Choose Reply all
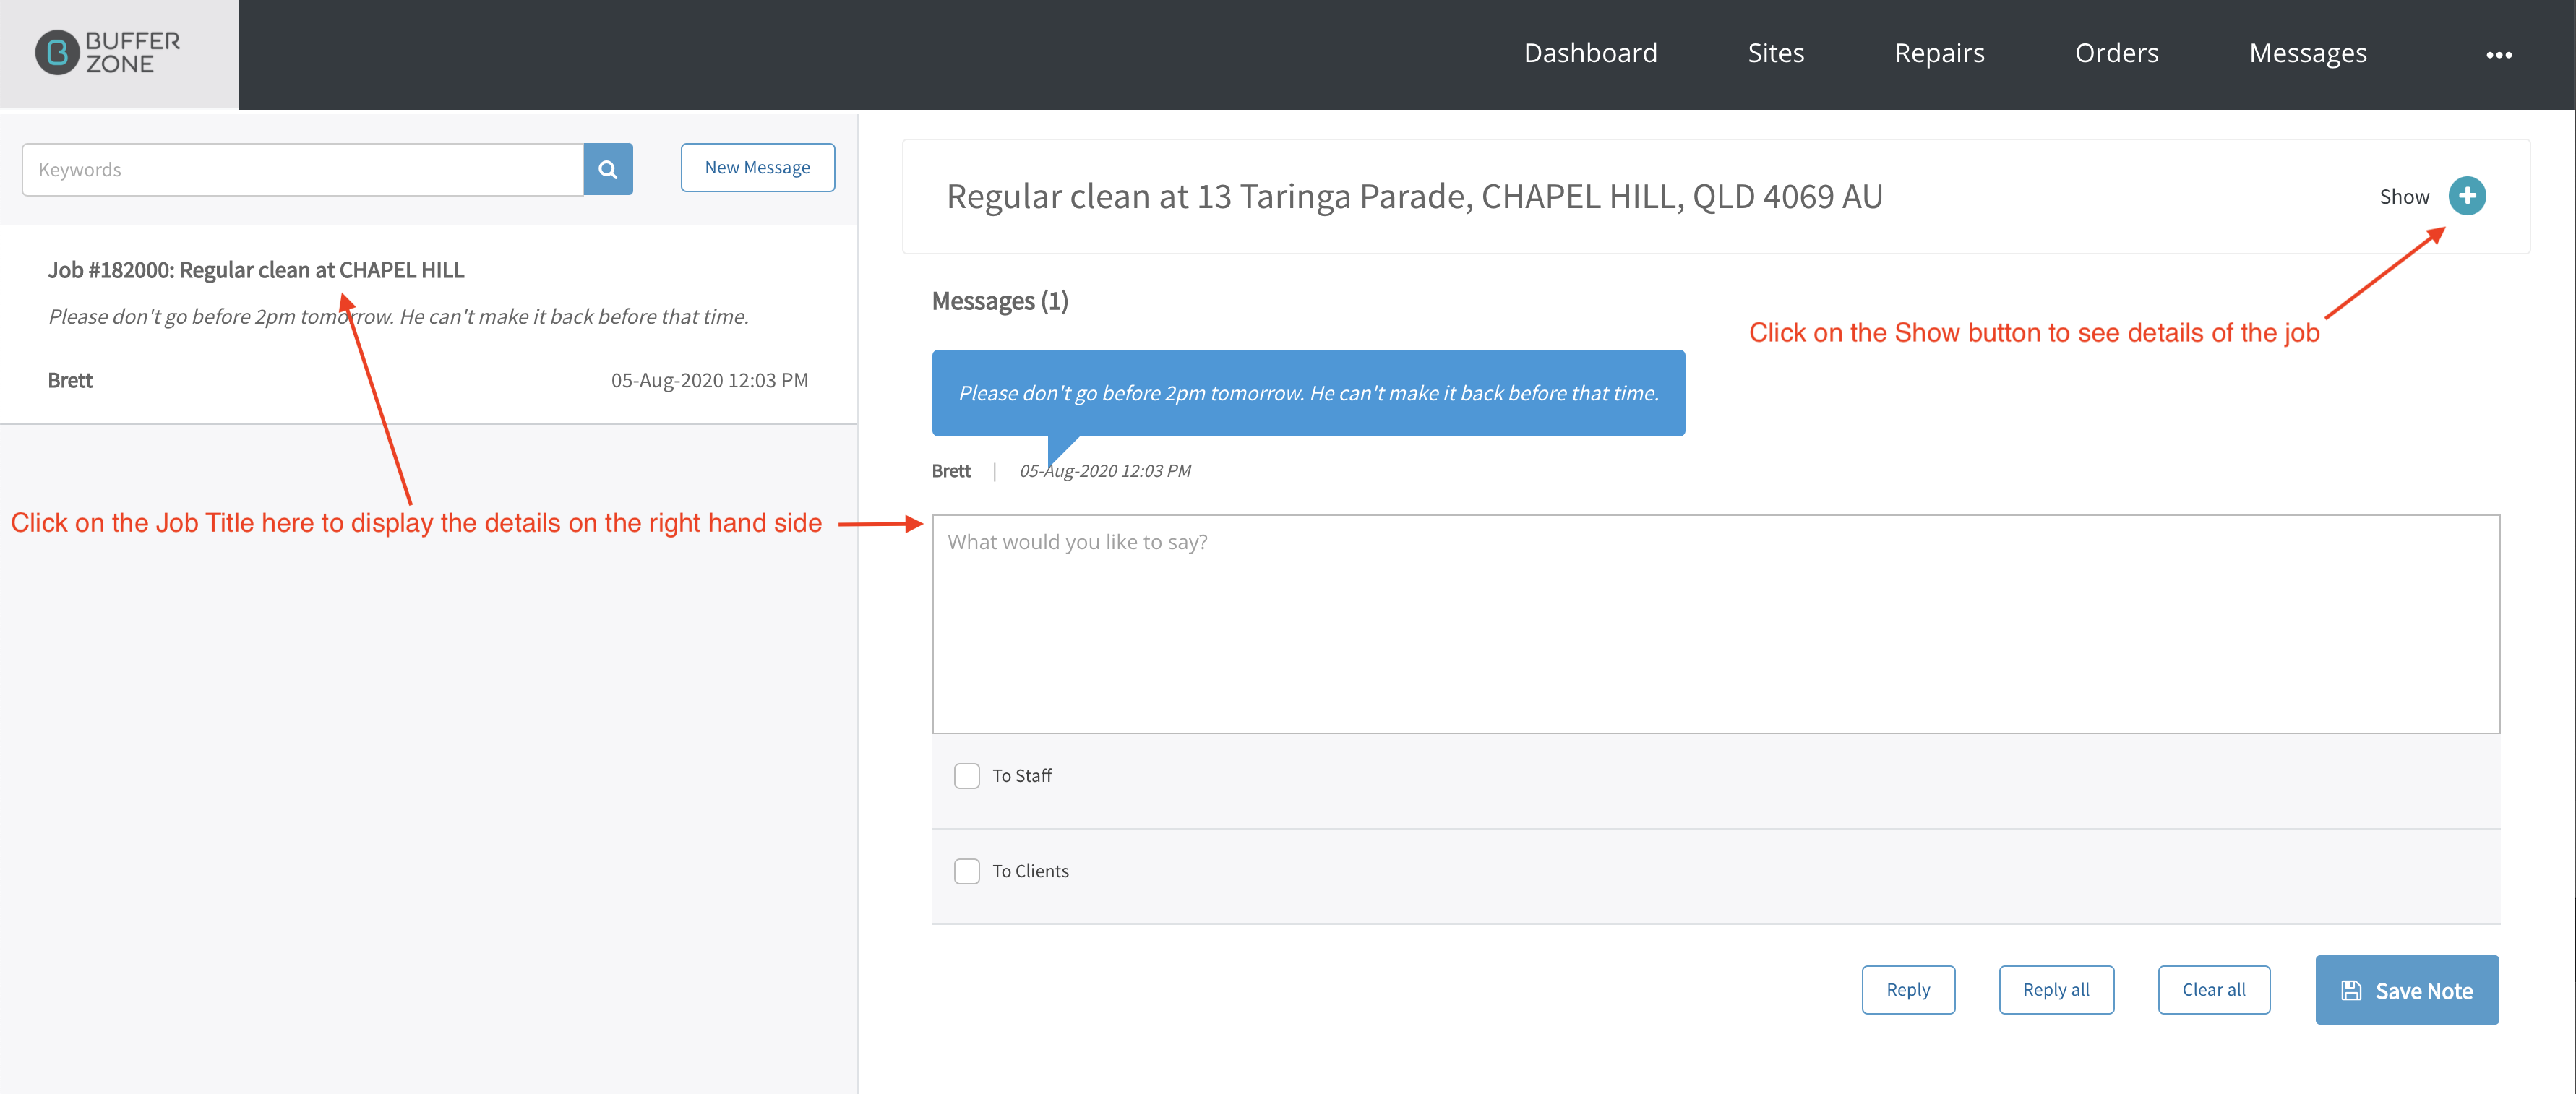The width and height of the screenshot is (2576, 1094). coord(2055,990)
